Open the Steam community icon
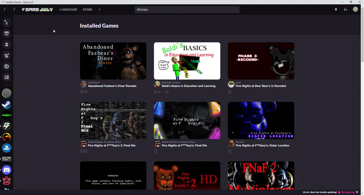 (x=6, y=104)
